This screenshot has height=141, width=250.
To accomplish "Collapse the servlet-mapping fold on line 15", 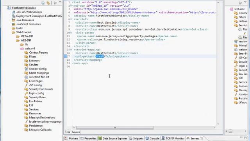I will click(x=71, y=50).
